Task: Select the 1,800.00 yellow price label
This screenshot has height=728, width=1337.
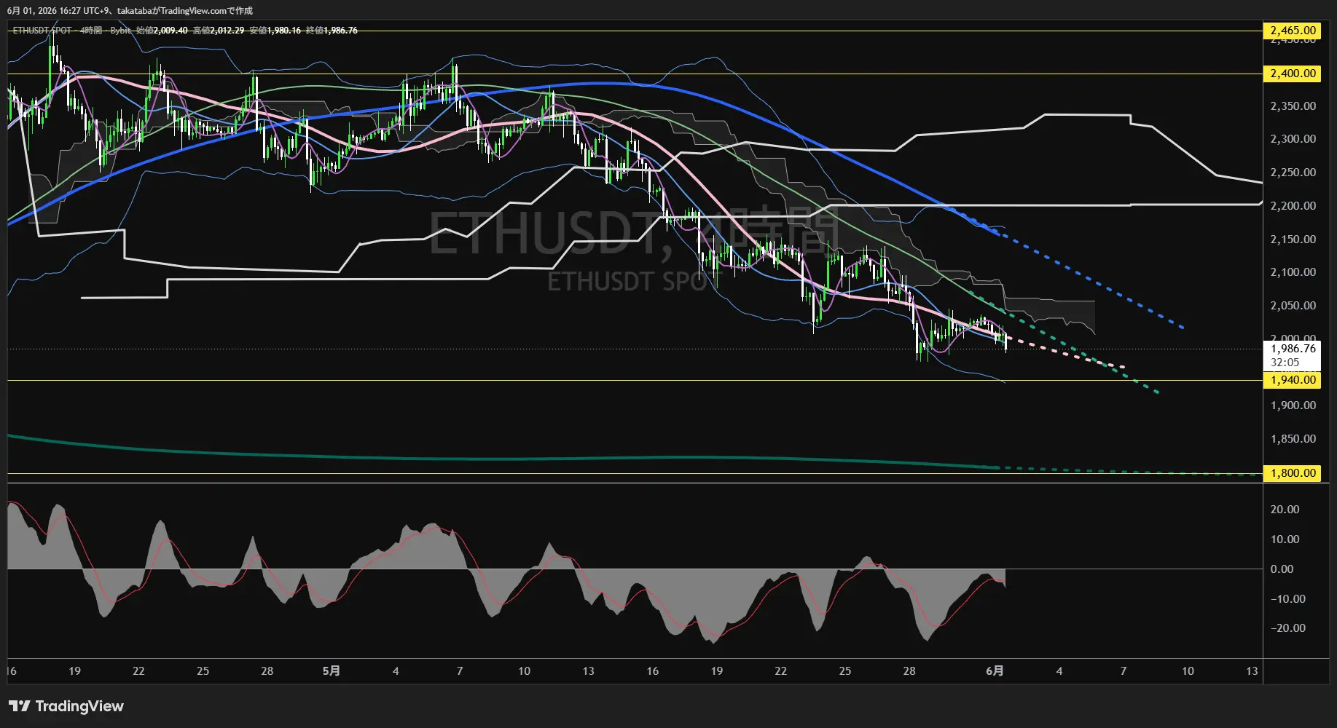Action: coord(1293,473)
